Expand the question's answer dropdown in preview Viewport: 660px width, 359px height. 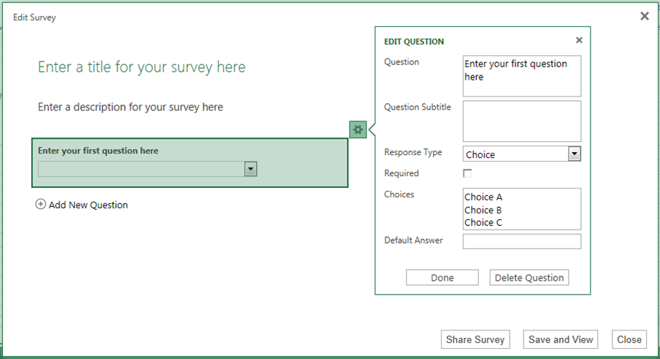250,169
